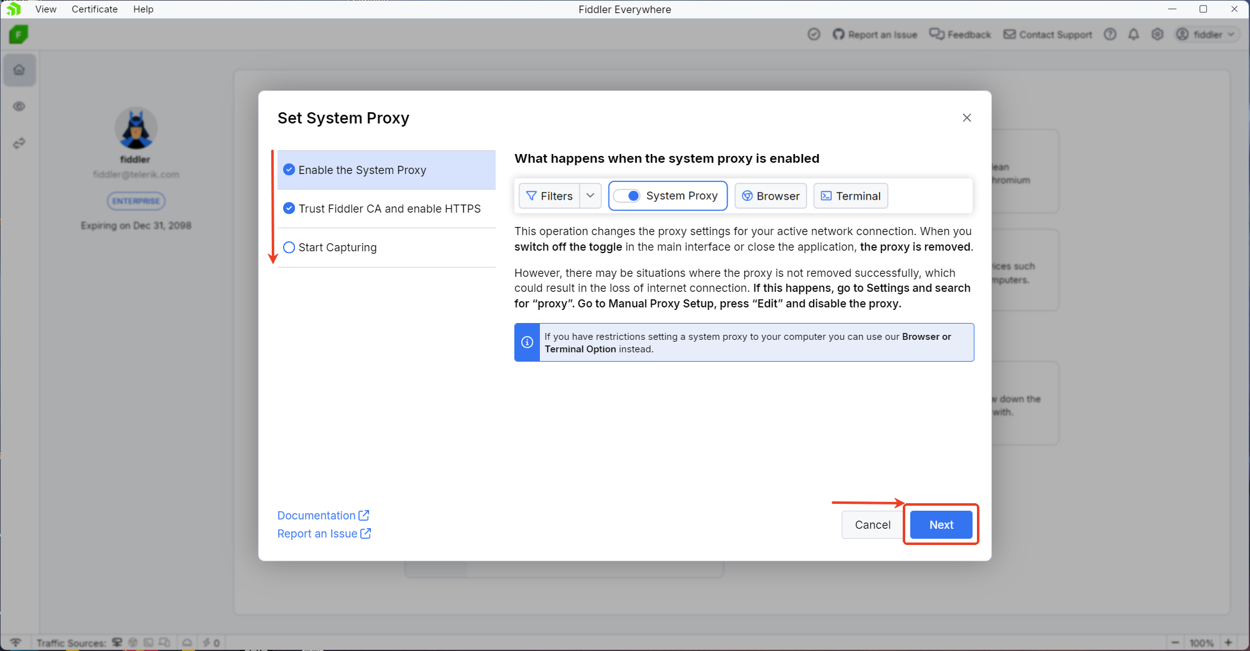1250x651 pixels.
Task: Click the info icon in the blue notice
Action: pyautogui.click(x=527, y=342)
